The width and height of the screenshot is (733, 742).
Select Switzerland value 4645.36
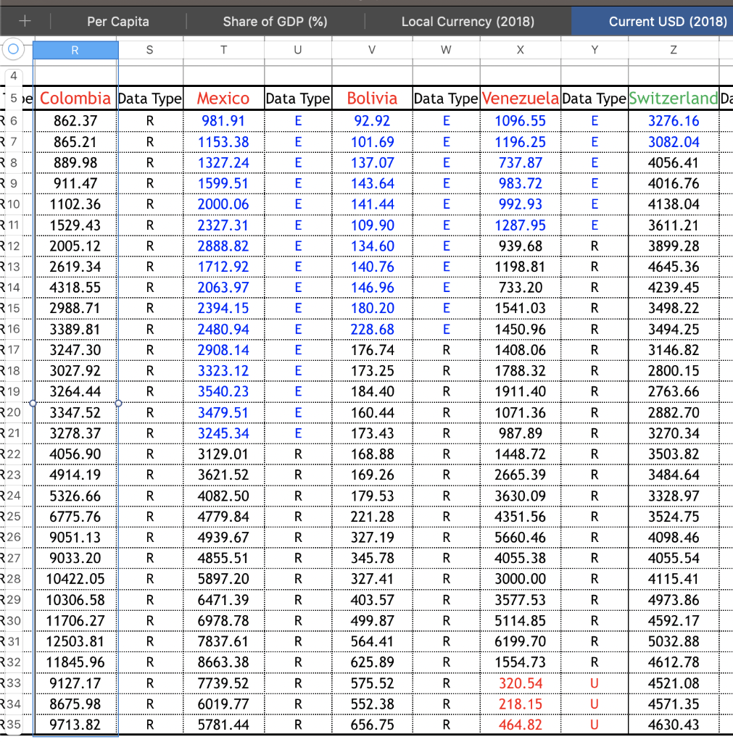pyautogui.click(x=674, y=267)
